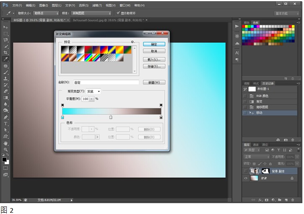Select the Eyedropper tool in the toolbox
The height and width of the screenshot is (214, 304).
click(x=5, y=59)
